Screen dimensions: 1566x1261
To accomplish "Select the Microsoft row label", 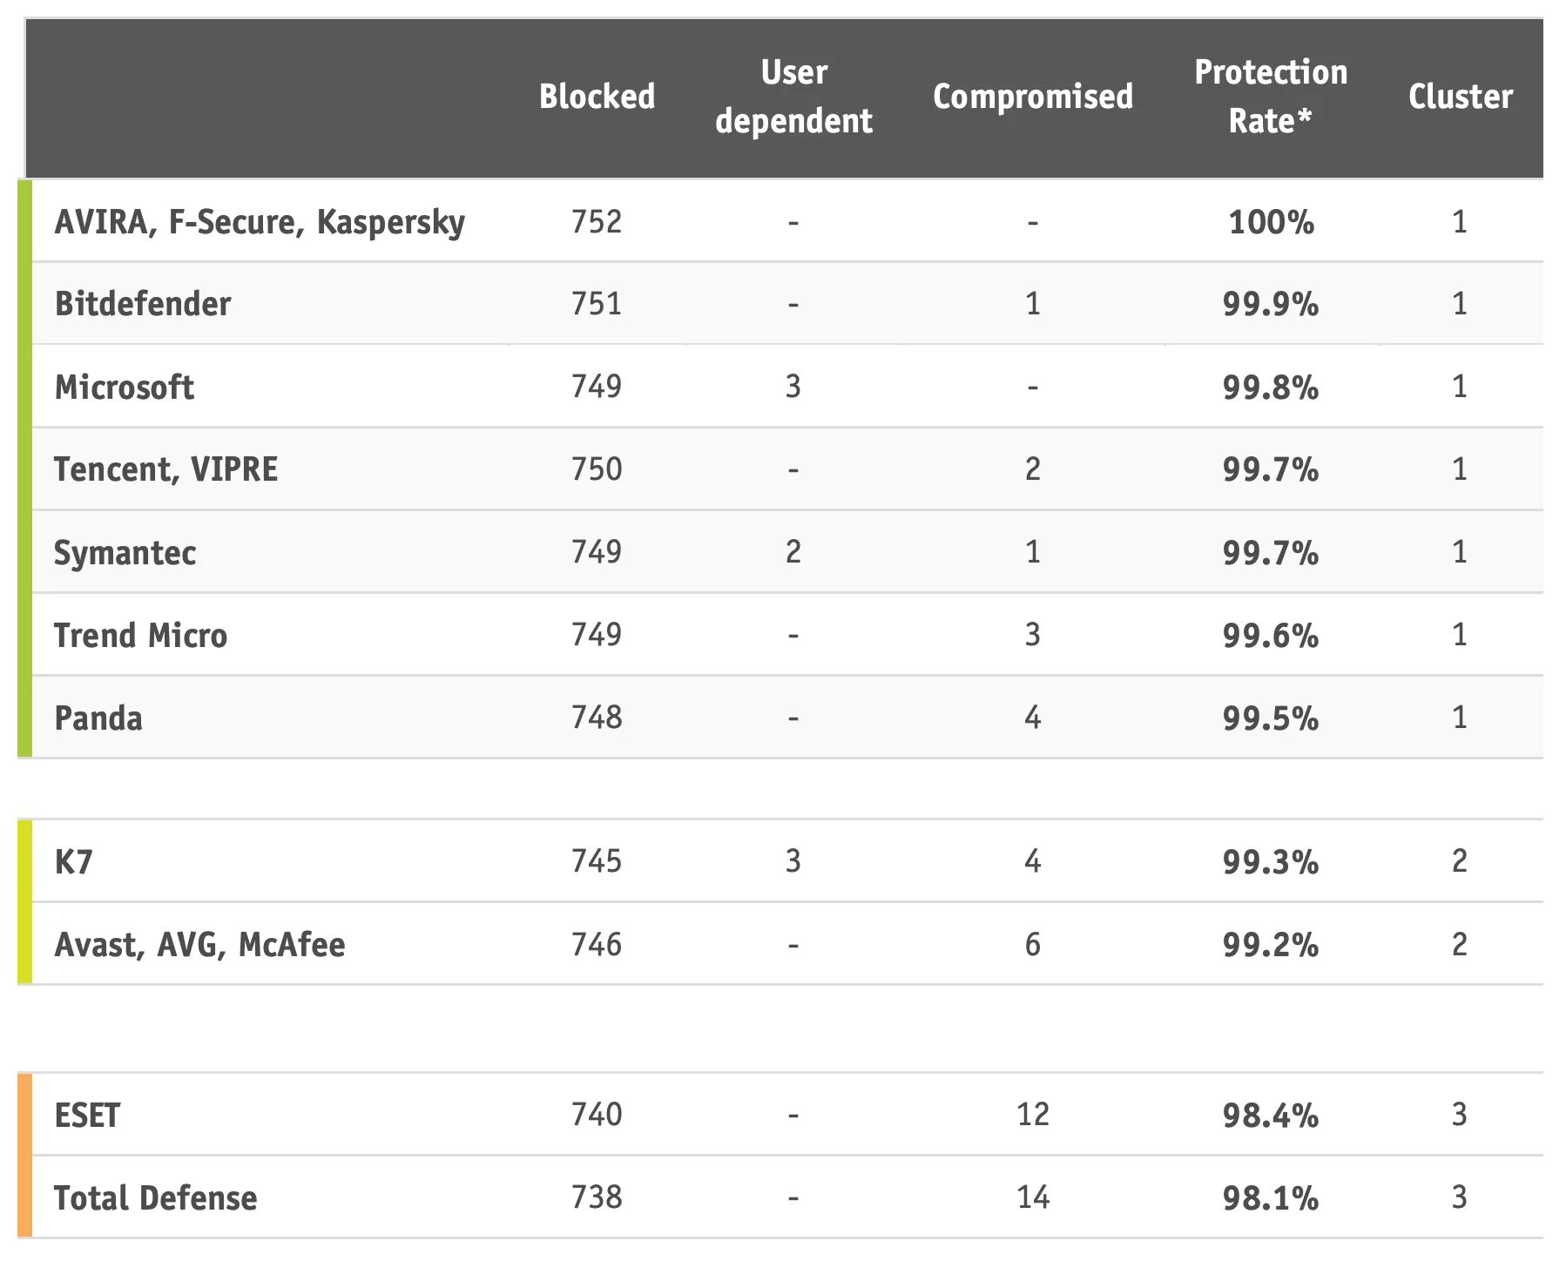I will click(125, 387).
